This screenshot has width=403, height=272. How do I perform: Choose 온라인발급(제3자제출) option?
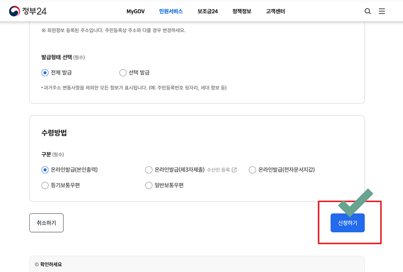[x=149, y=169]
